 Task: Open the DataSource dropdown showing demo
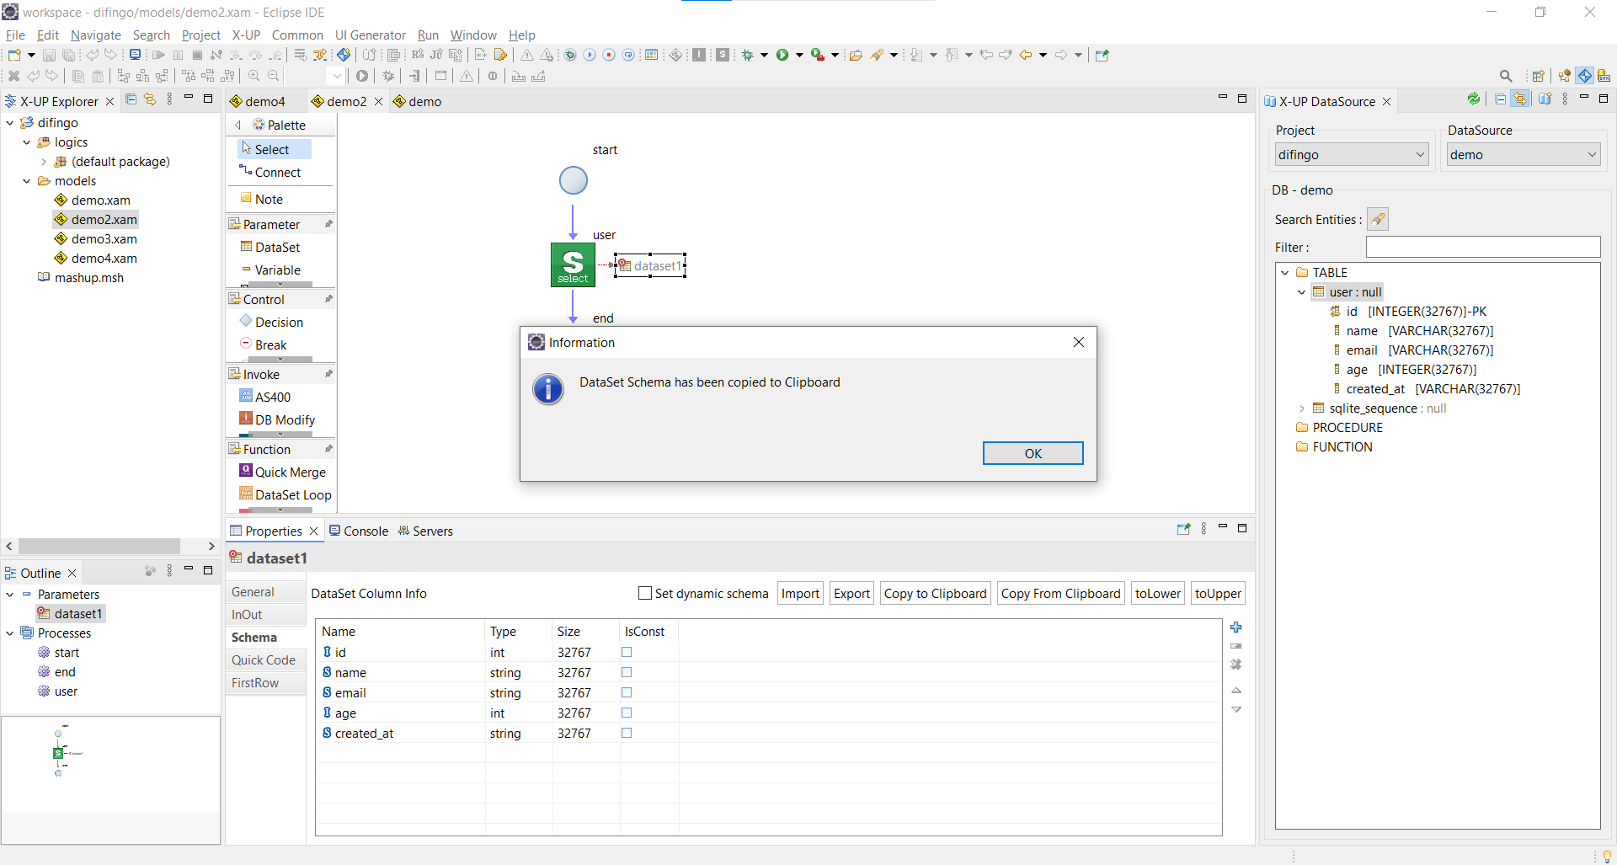tap(1522, 155)
